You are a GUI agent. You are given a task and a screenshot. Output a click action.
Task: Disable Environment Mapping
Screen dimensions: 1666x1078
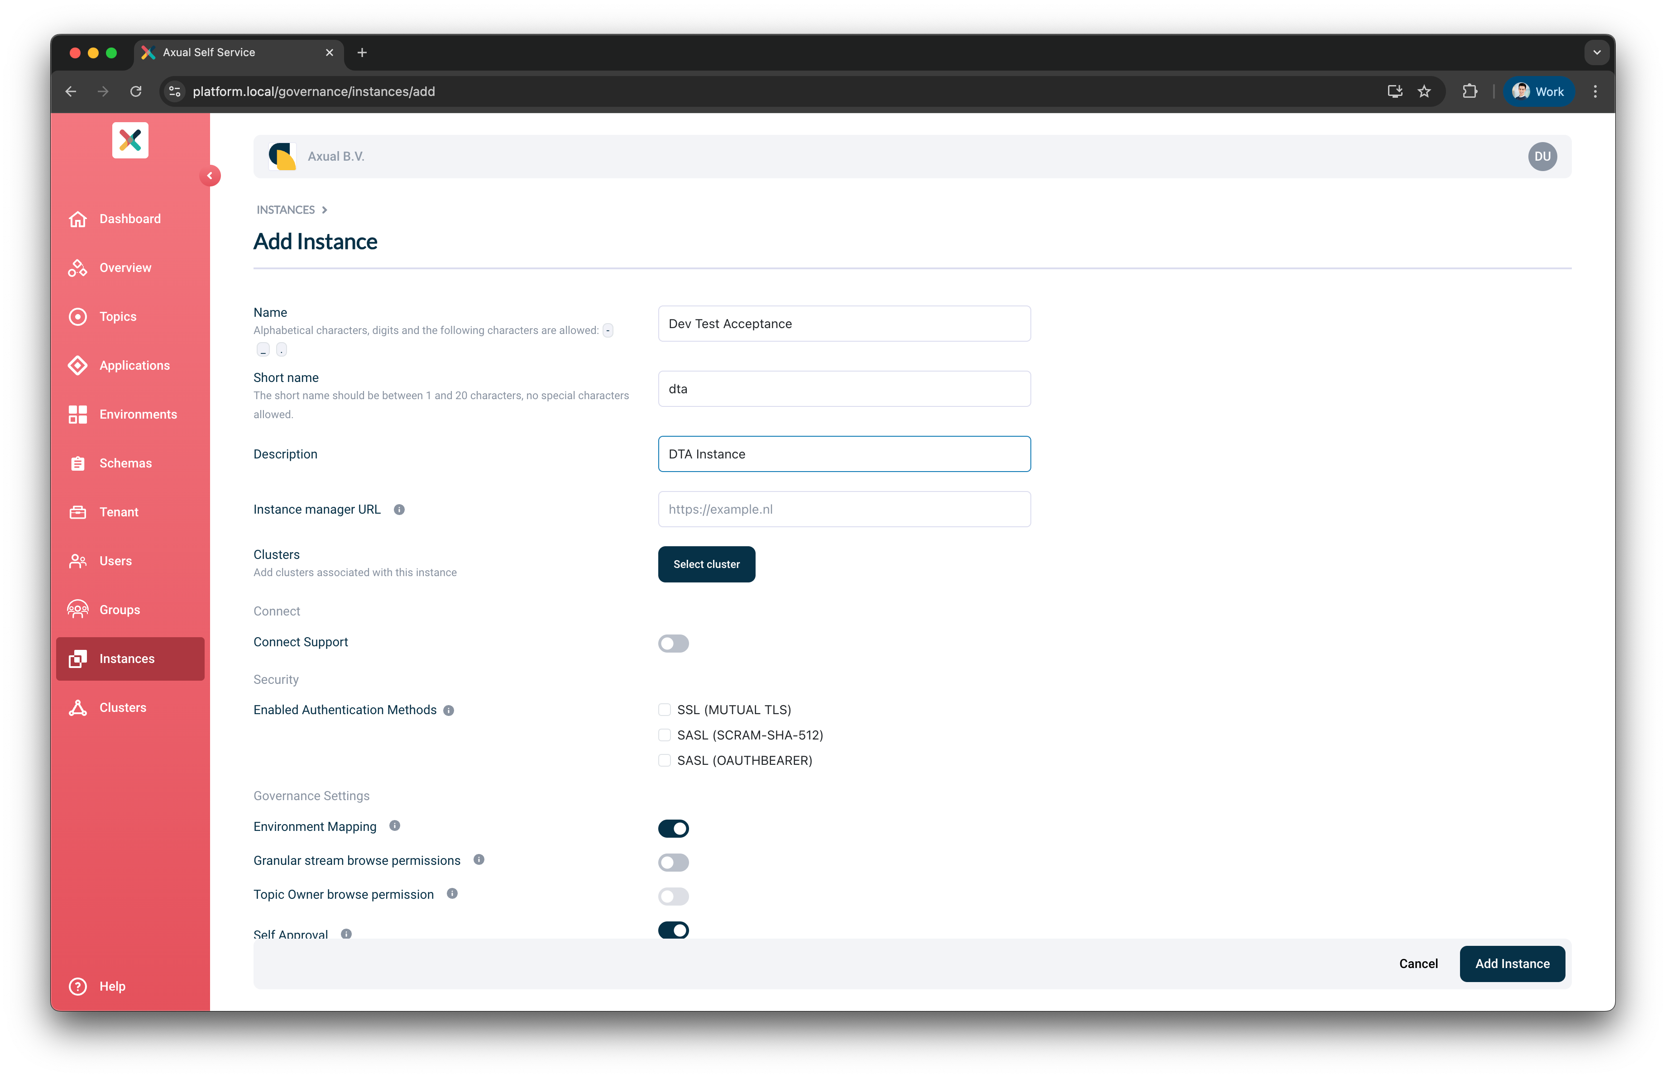pyautogui.click(x=673, y=828)
